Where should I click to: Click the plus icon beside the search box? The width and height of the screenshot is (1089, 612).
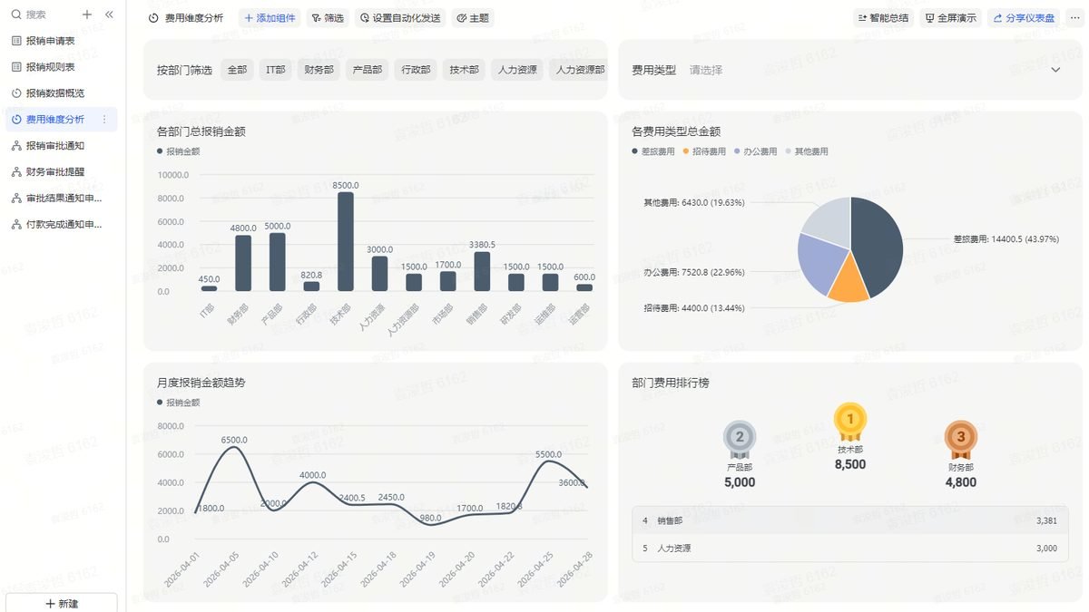[87, 15]
